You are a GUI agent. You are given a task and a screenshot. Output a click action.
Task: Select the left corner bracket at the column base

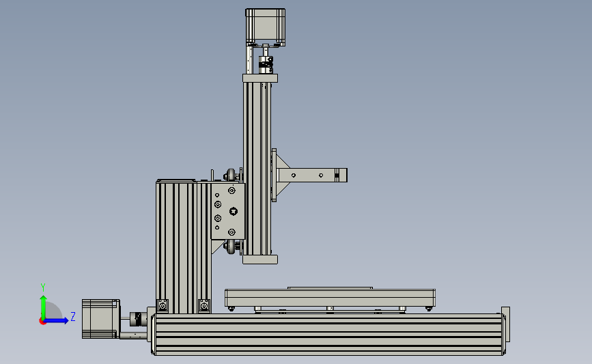tap(163, 305)
